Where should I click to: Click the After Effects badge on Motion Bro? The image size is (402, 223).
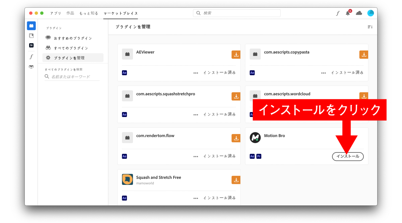[252, 156]
